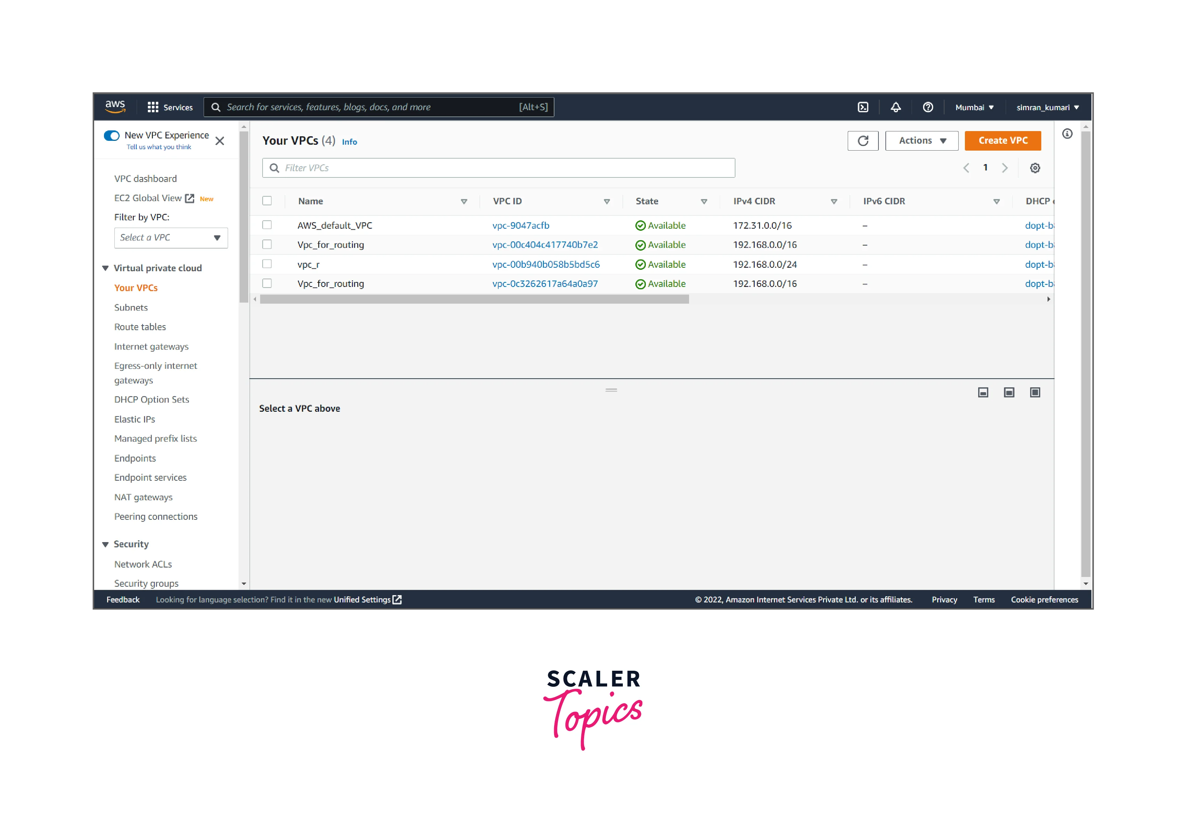1186x814 pixels.
Task: Open the Services grid menu
Action: (x=170, y=107)
